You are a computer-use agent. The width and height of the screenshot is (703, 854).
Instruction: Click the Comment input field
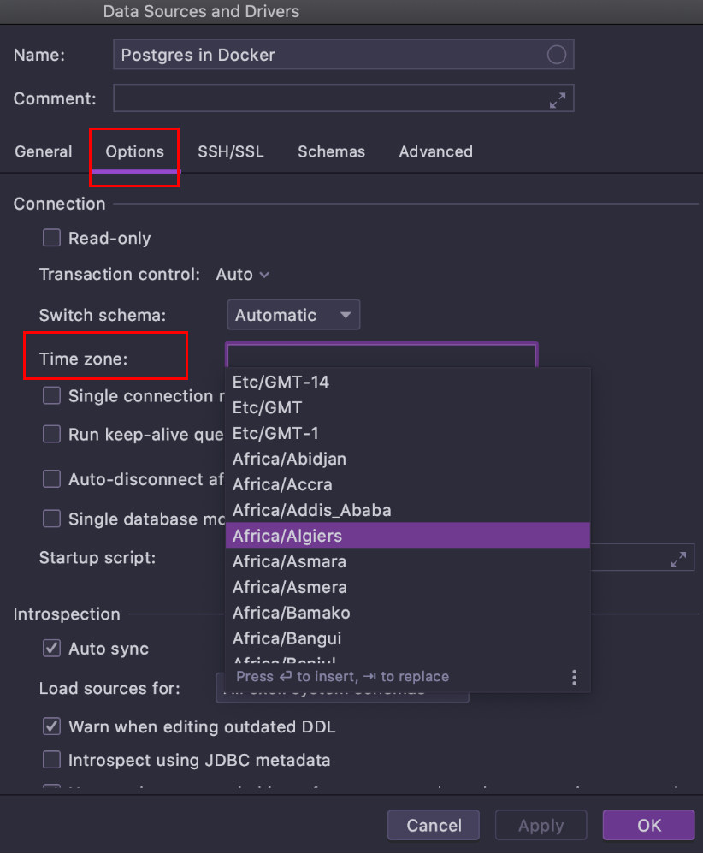[344, 98]
